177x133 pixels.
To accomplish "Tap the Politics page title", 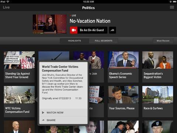I will click(x=88, y=8).
